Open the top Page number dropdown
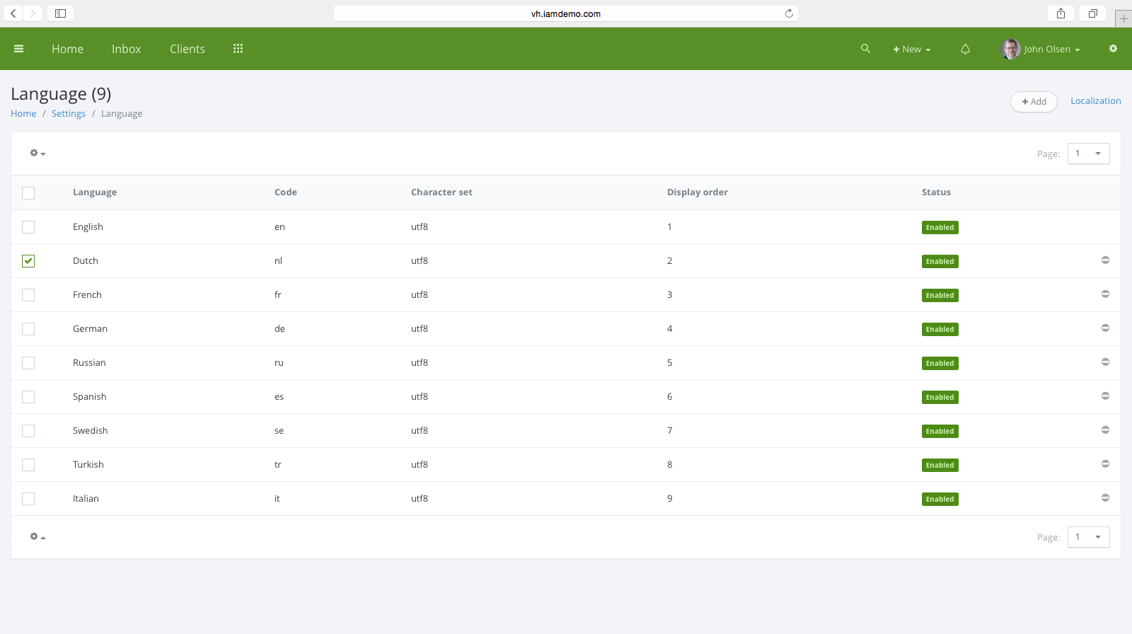 (x=1088, y=154)
